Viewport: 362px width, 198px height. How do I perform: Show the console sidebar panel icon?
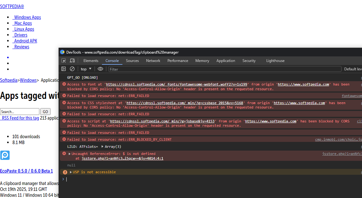point(64,69)
